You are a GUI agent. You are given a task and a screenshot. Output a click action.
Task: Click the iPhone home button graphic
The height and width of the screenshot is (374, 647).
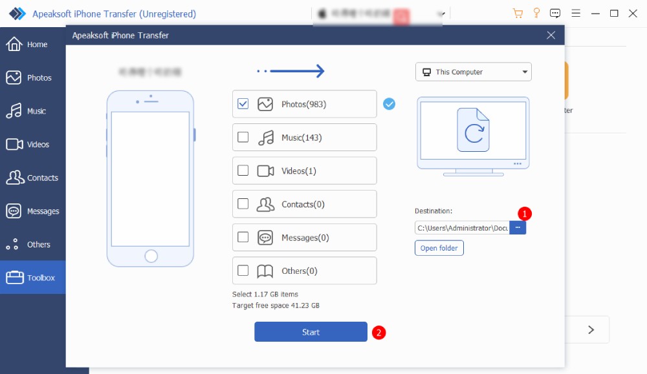(x=151, y=256)
